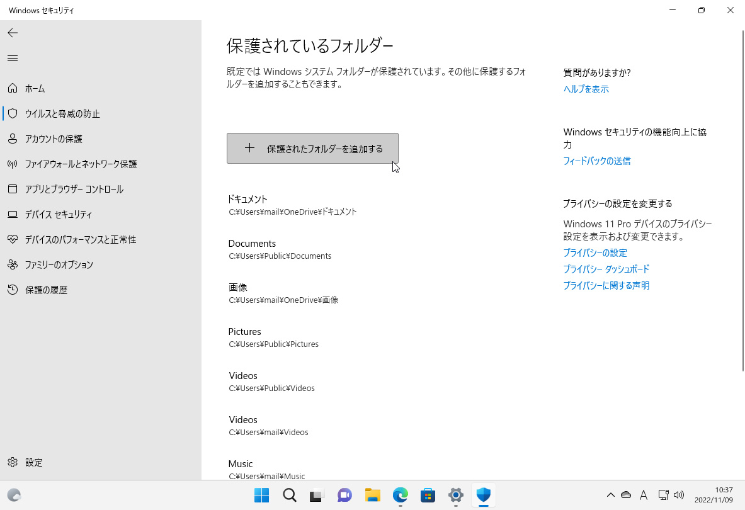Screen dimensions: 745x510
Task: Click the person icon for account protection
Action: (13, 139)
